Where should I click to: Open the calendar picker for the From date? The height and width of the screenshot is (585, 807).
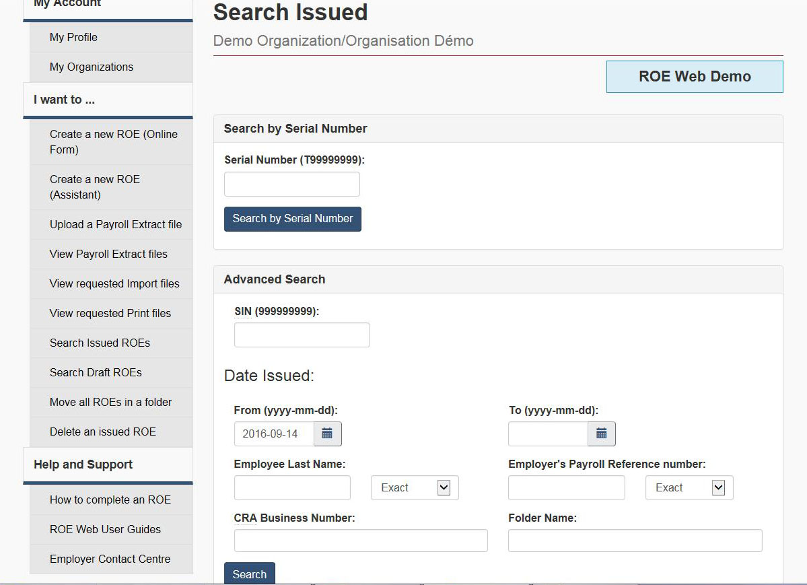point(328,434)
